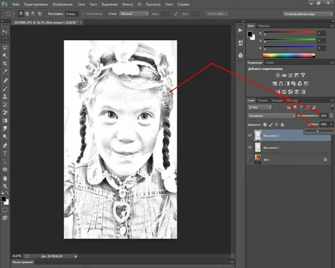The width and height of the screenshot is (335, 268).
Task: Click the R red color slider
Action: [289, 33]
